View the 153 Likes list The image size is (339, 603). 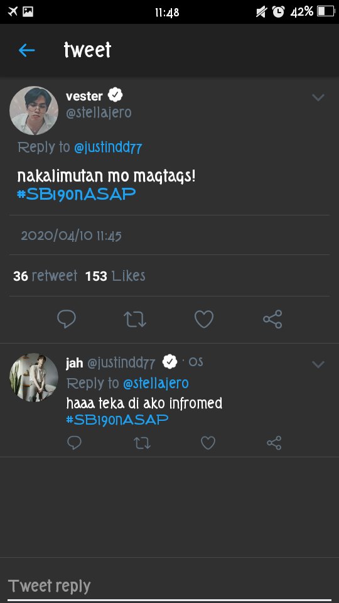point(116,276)
